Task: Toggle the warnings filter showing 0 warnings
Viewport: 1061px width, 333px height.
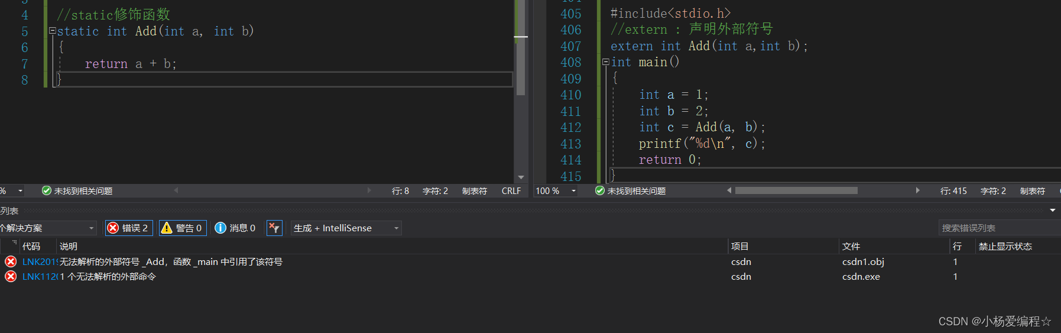Action: click(x=183, y=228)
